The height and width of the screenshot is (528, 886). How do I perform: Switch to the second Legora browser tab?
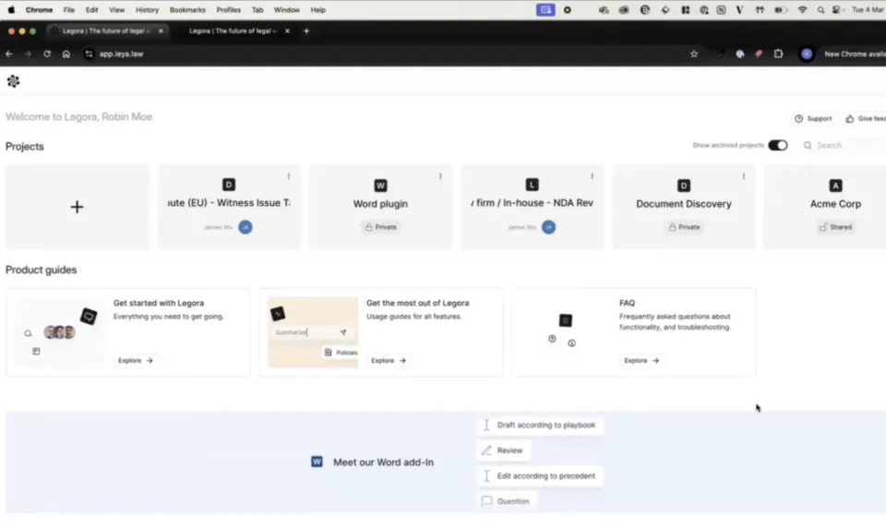pyautogui.click(x=231, y=30)
